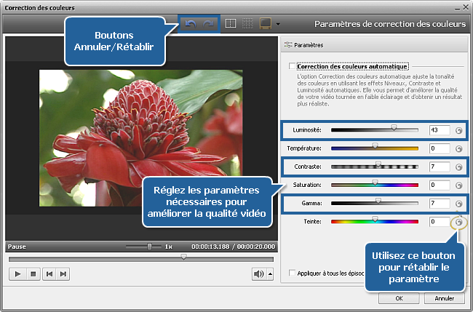Reset the Gamma parameter
Screen dimensions: 473x312
459,204
